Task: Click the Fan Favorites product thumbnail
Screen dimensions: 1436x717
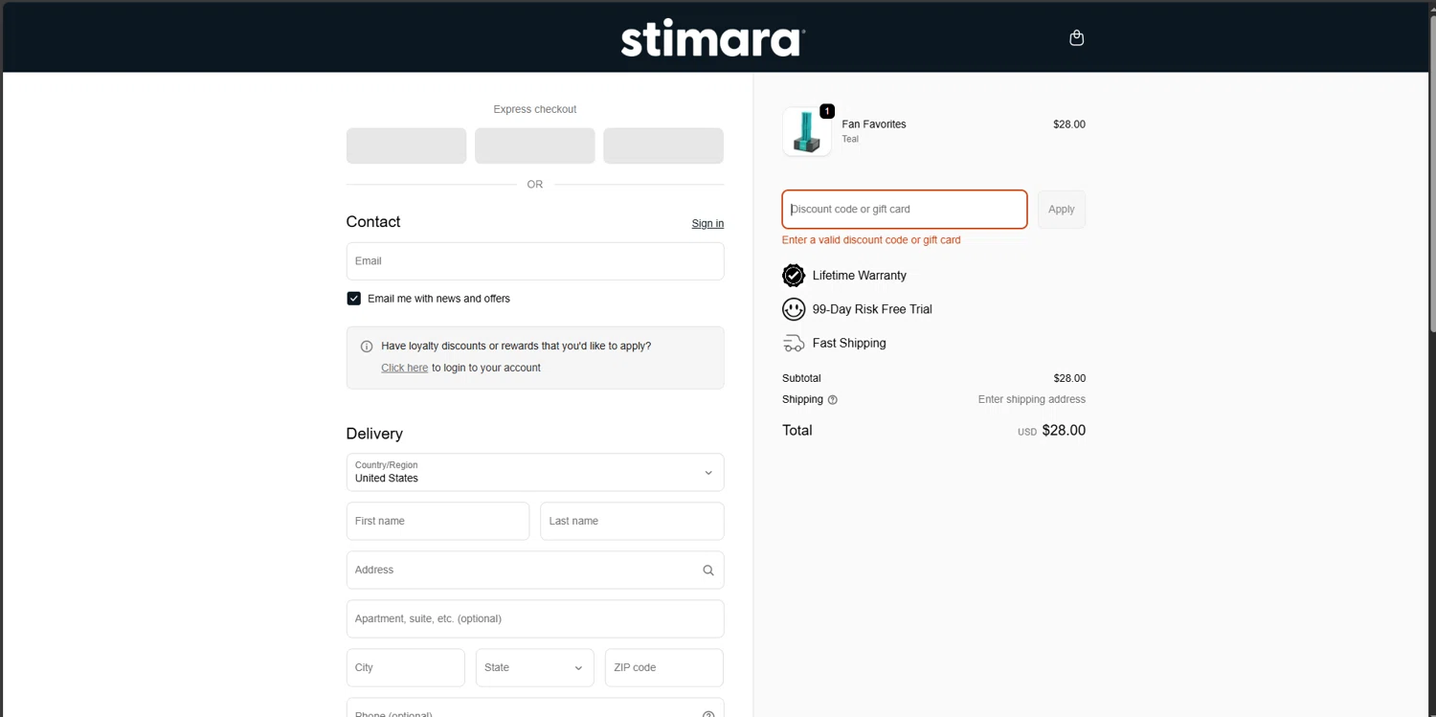Action: coord(807,131)
